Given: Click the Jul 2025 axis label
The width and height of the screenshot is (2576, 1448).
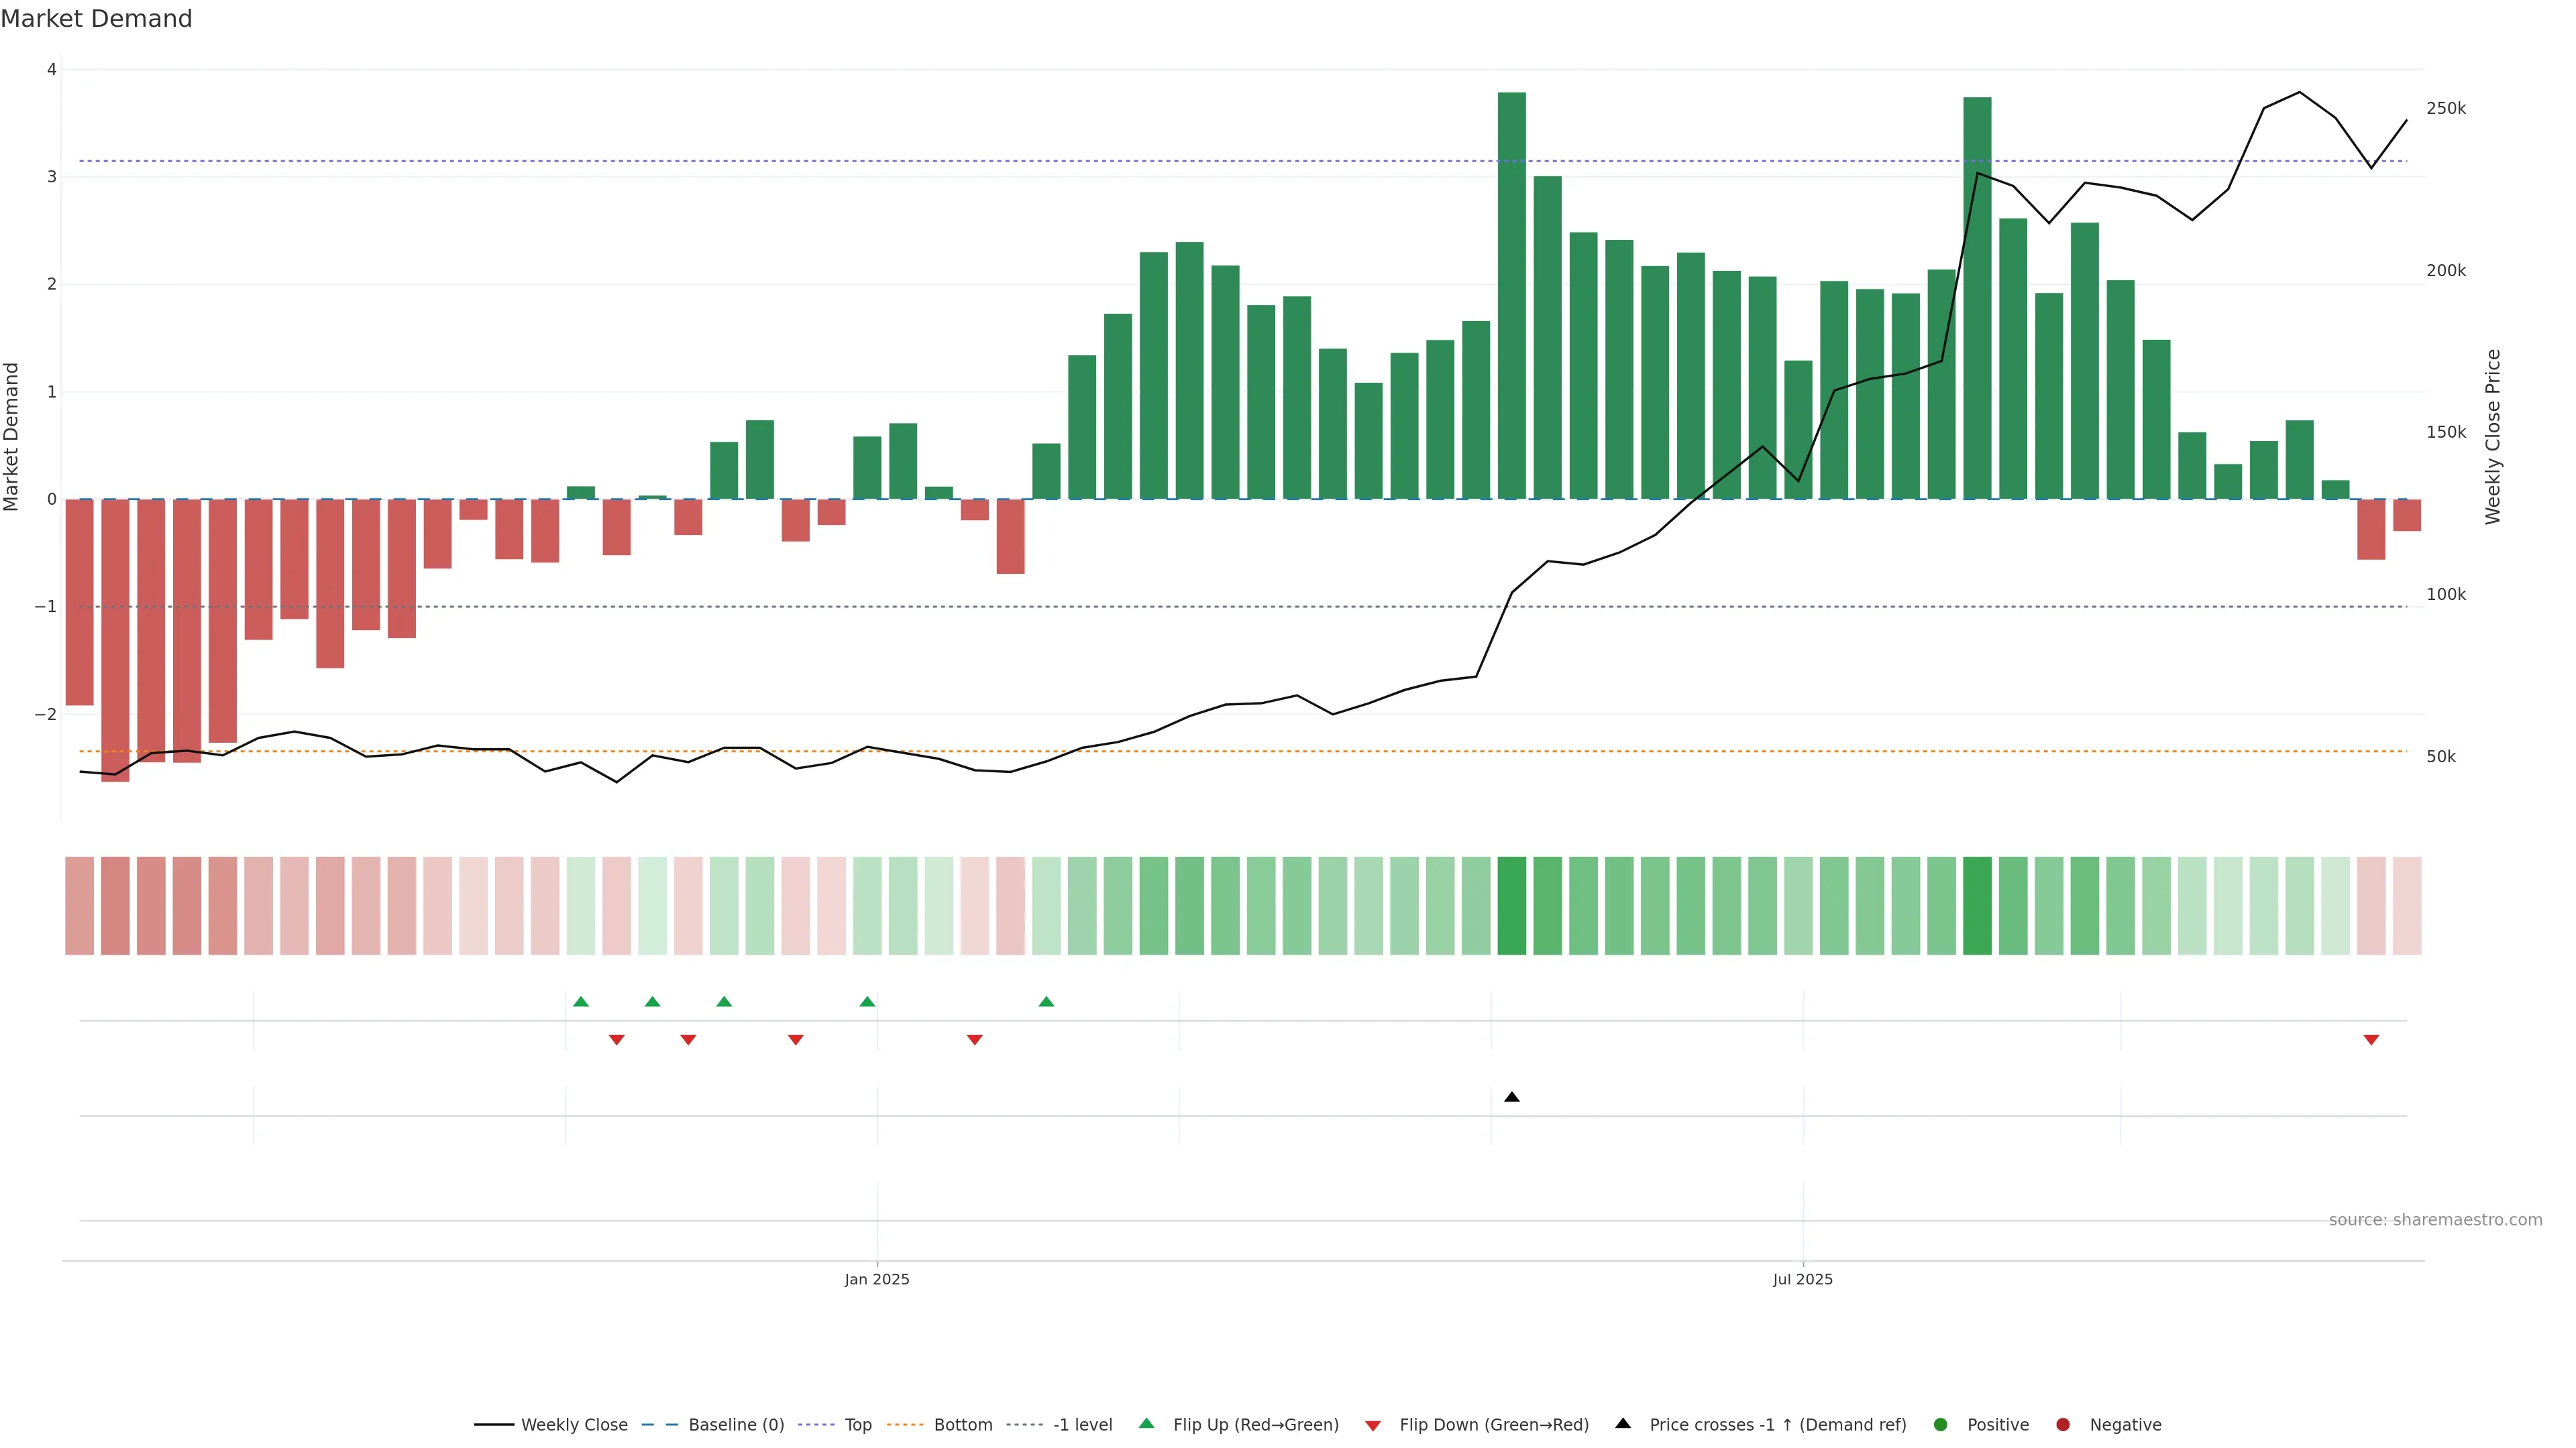Looking at the screenshot, I should 1803,1279.
